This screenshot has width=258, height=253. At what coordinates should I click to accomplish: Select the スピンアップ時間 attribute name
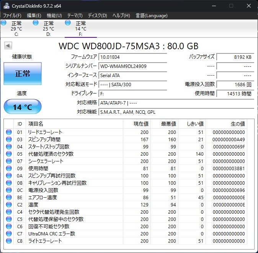[44, 139]
